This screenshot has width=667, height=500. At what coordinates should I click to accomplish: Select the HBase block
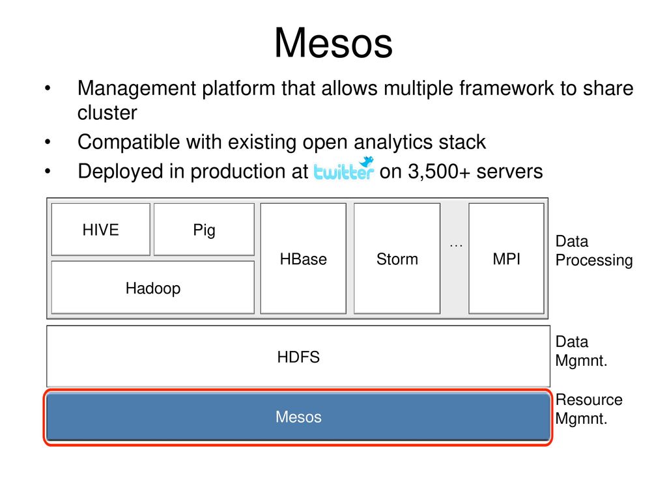(x=304, y=258)
